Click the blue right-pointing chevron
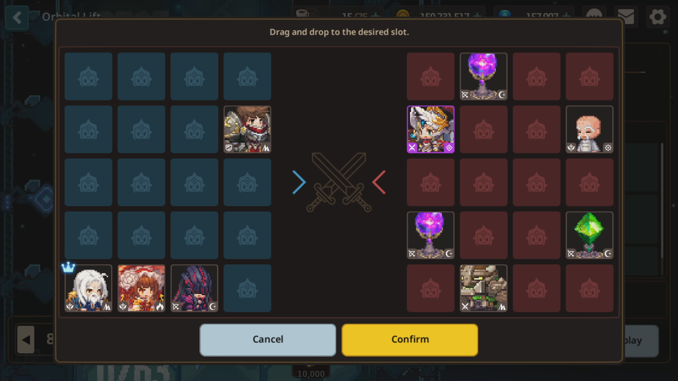The image size is (678, 381). point(299,182)
